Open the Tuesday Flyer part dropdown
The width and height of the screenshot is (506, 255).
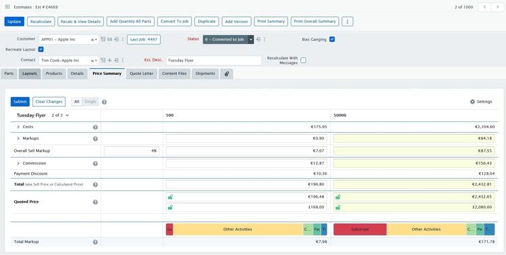(60, 115)
